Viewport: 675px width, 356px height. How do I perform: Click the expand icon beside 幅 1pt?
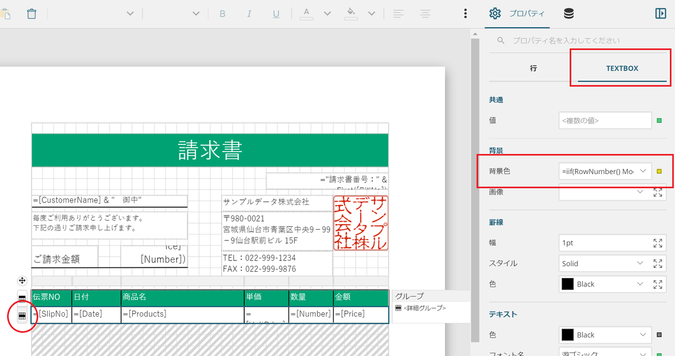coord(658,243)
